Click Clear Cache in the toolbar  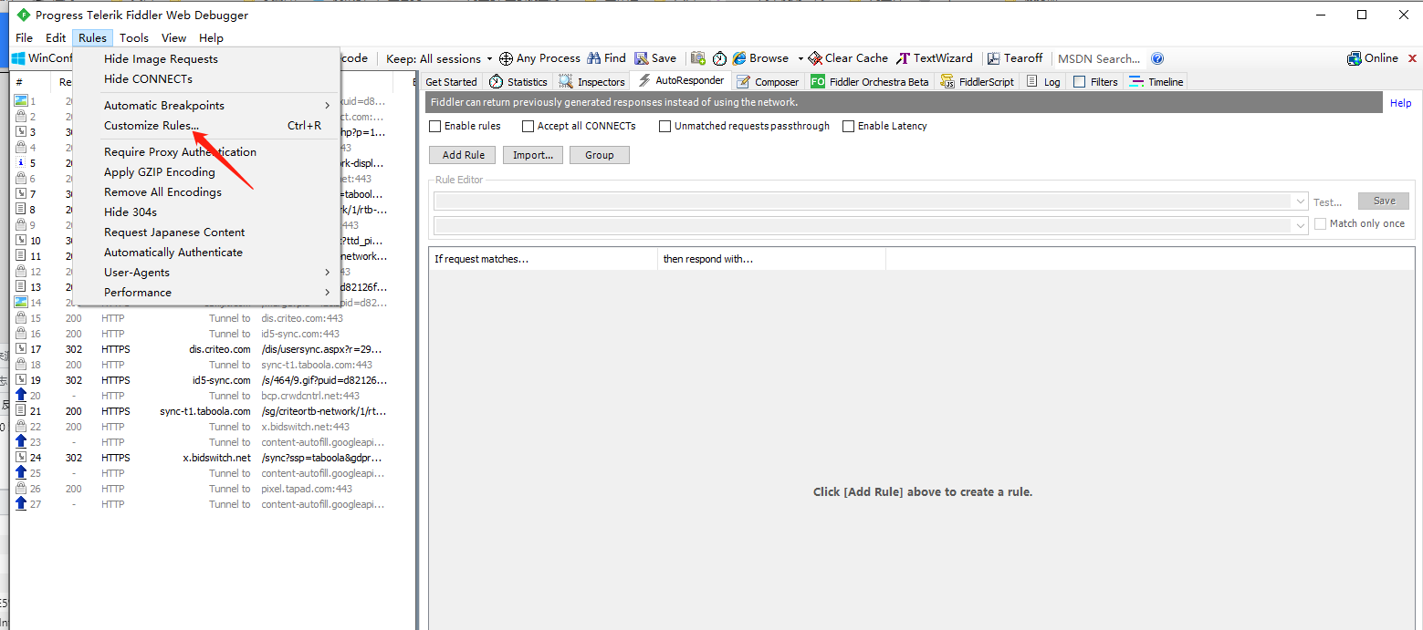pos(848,58)
